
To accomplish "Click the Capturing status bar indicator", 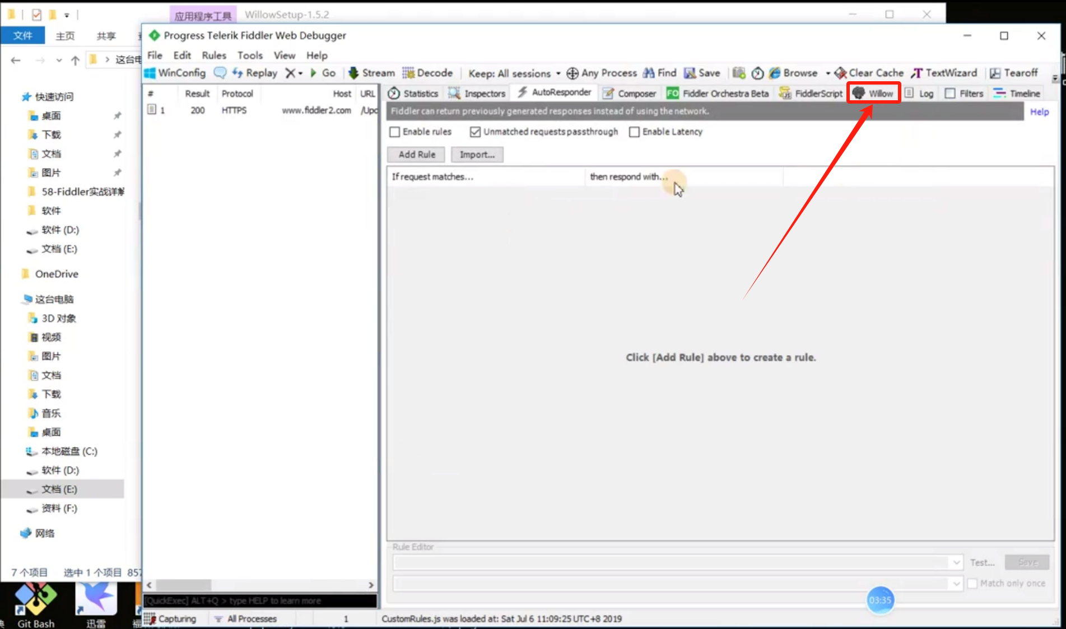I will coord(170,618).
